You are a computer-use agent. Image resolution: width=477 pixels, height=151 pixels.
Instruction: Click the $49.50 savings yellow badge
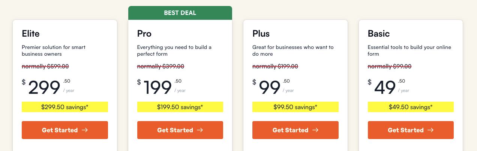click(x=411, y=107)
